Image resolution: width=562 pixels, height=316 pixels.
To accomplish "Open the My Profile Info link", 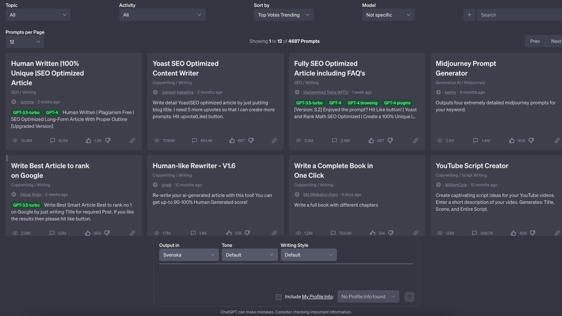I will tap(317, 297).
